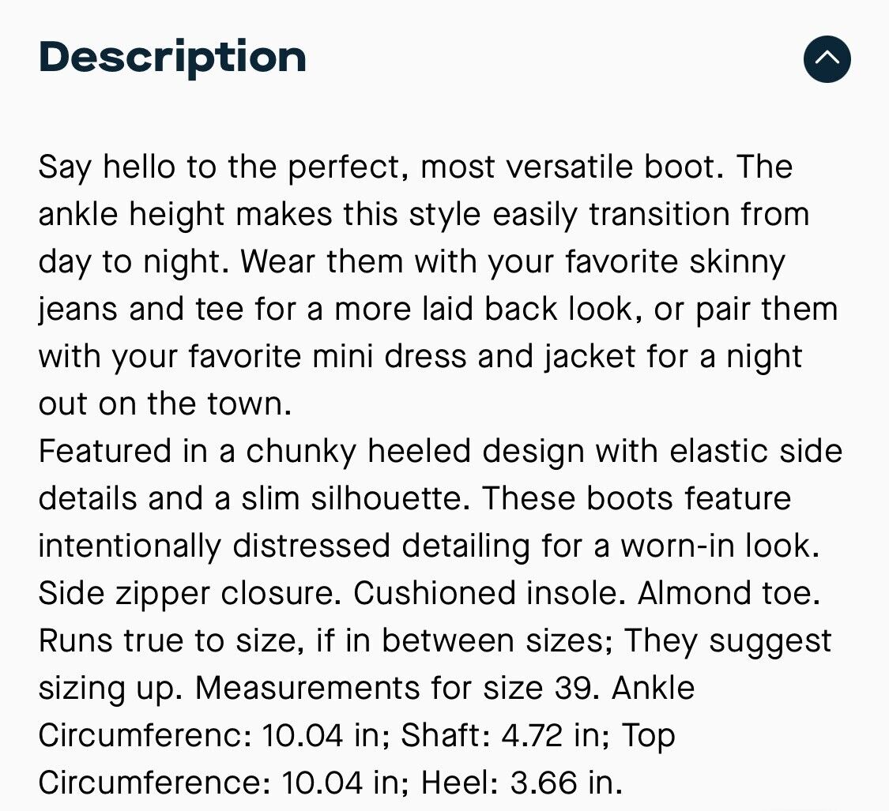Viewport: 889px width, 811px height.
Task: Click the sentence starting 'Say hello to'
Action: coord(381,167)
